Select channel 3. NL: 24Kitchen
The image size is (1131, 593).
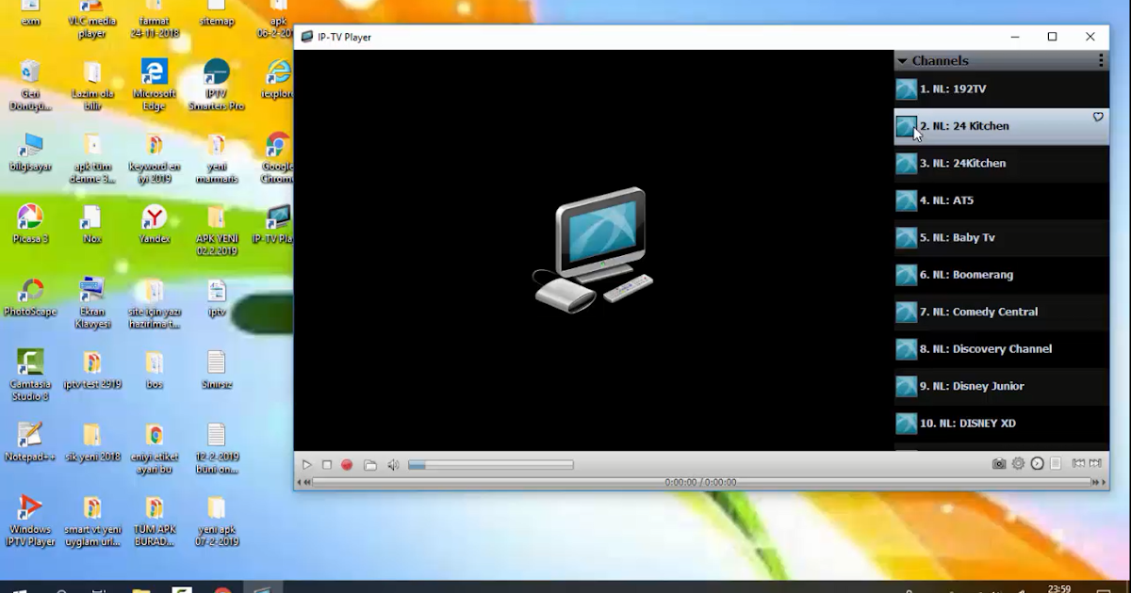(x=1001, y=164)
